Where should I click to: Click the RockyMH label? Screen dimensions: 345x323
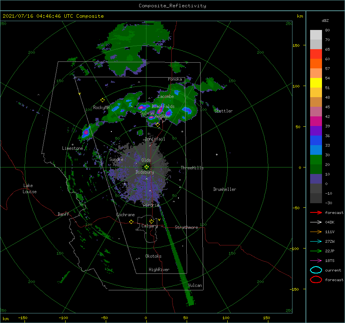[x=101, y=108]
